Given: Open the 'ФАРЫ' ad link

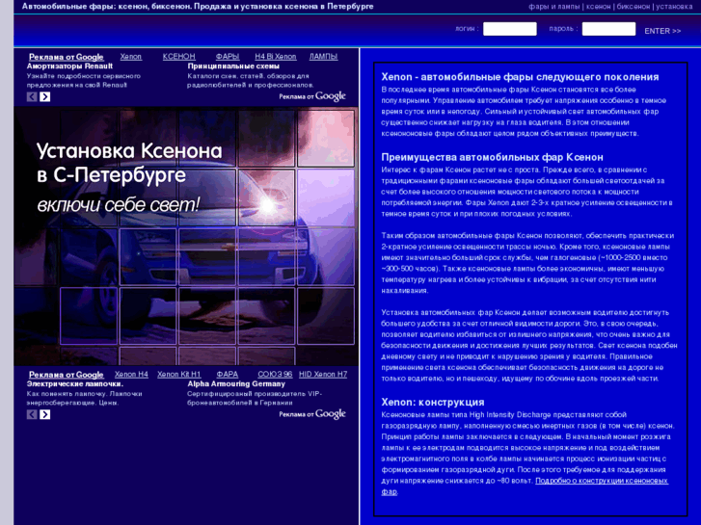Looking at the screenshot, I should (228, 57).
